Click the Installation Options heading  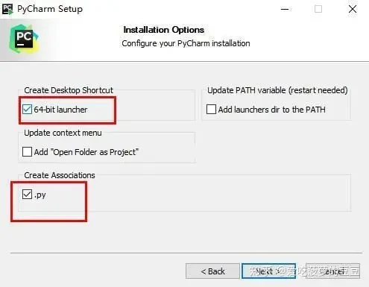click(x=164, y=30)
